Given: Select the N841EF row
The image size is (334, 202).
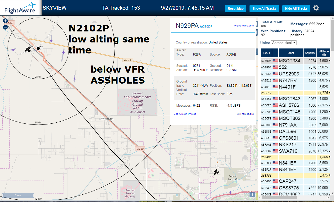Looking at the screenshot, I should point(296,163).
